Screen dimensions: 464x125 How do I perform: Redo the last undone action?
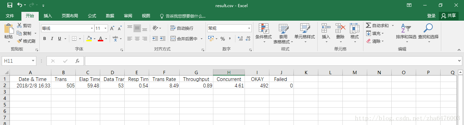pos(32,5)
